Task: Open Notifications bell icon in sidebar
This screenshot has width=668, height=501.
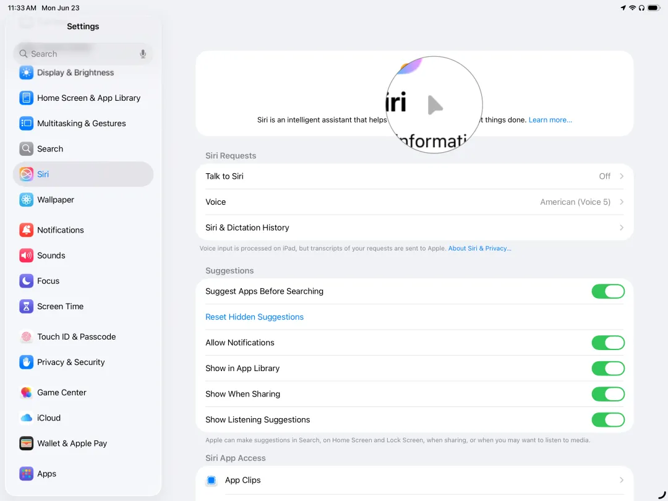Action: 26,230
